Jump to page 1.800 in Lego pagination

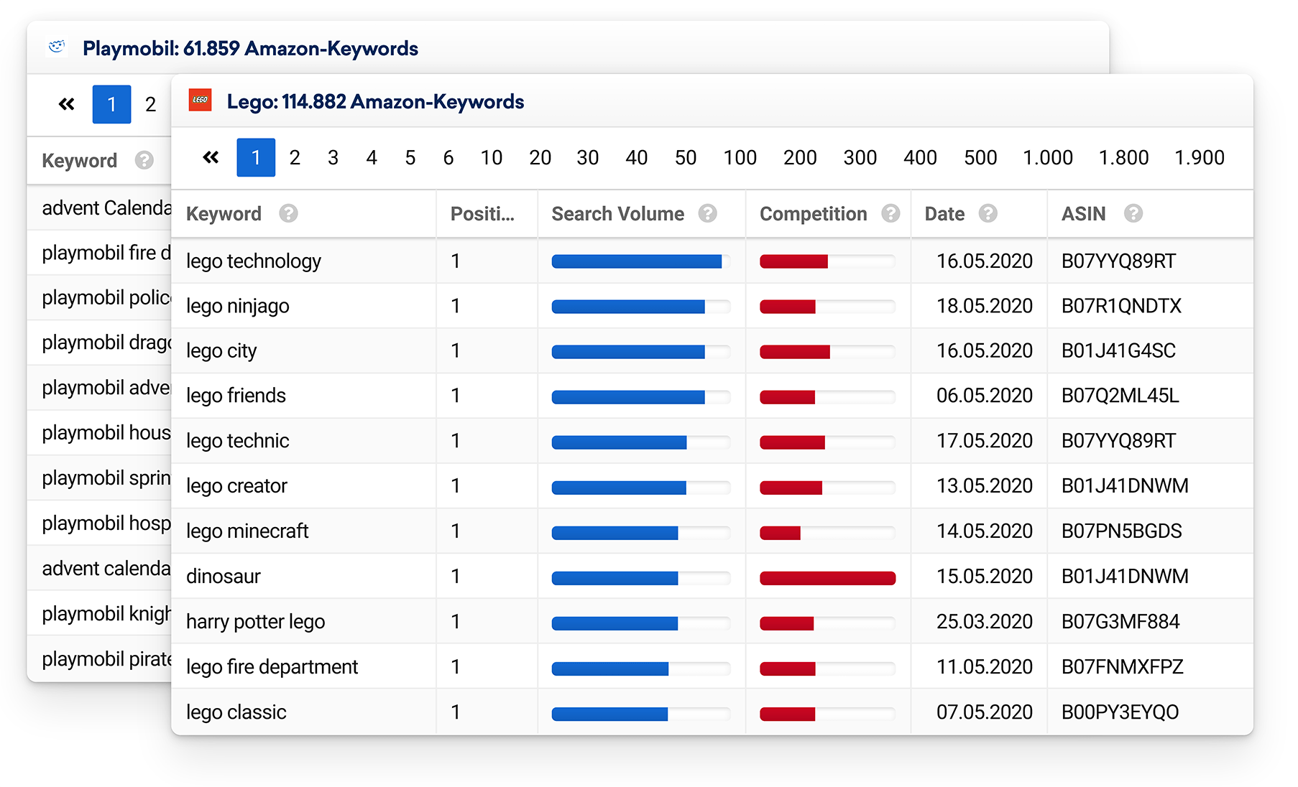coord(1123,157)
